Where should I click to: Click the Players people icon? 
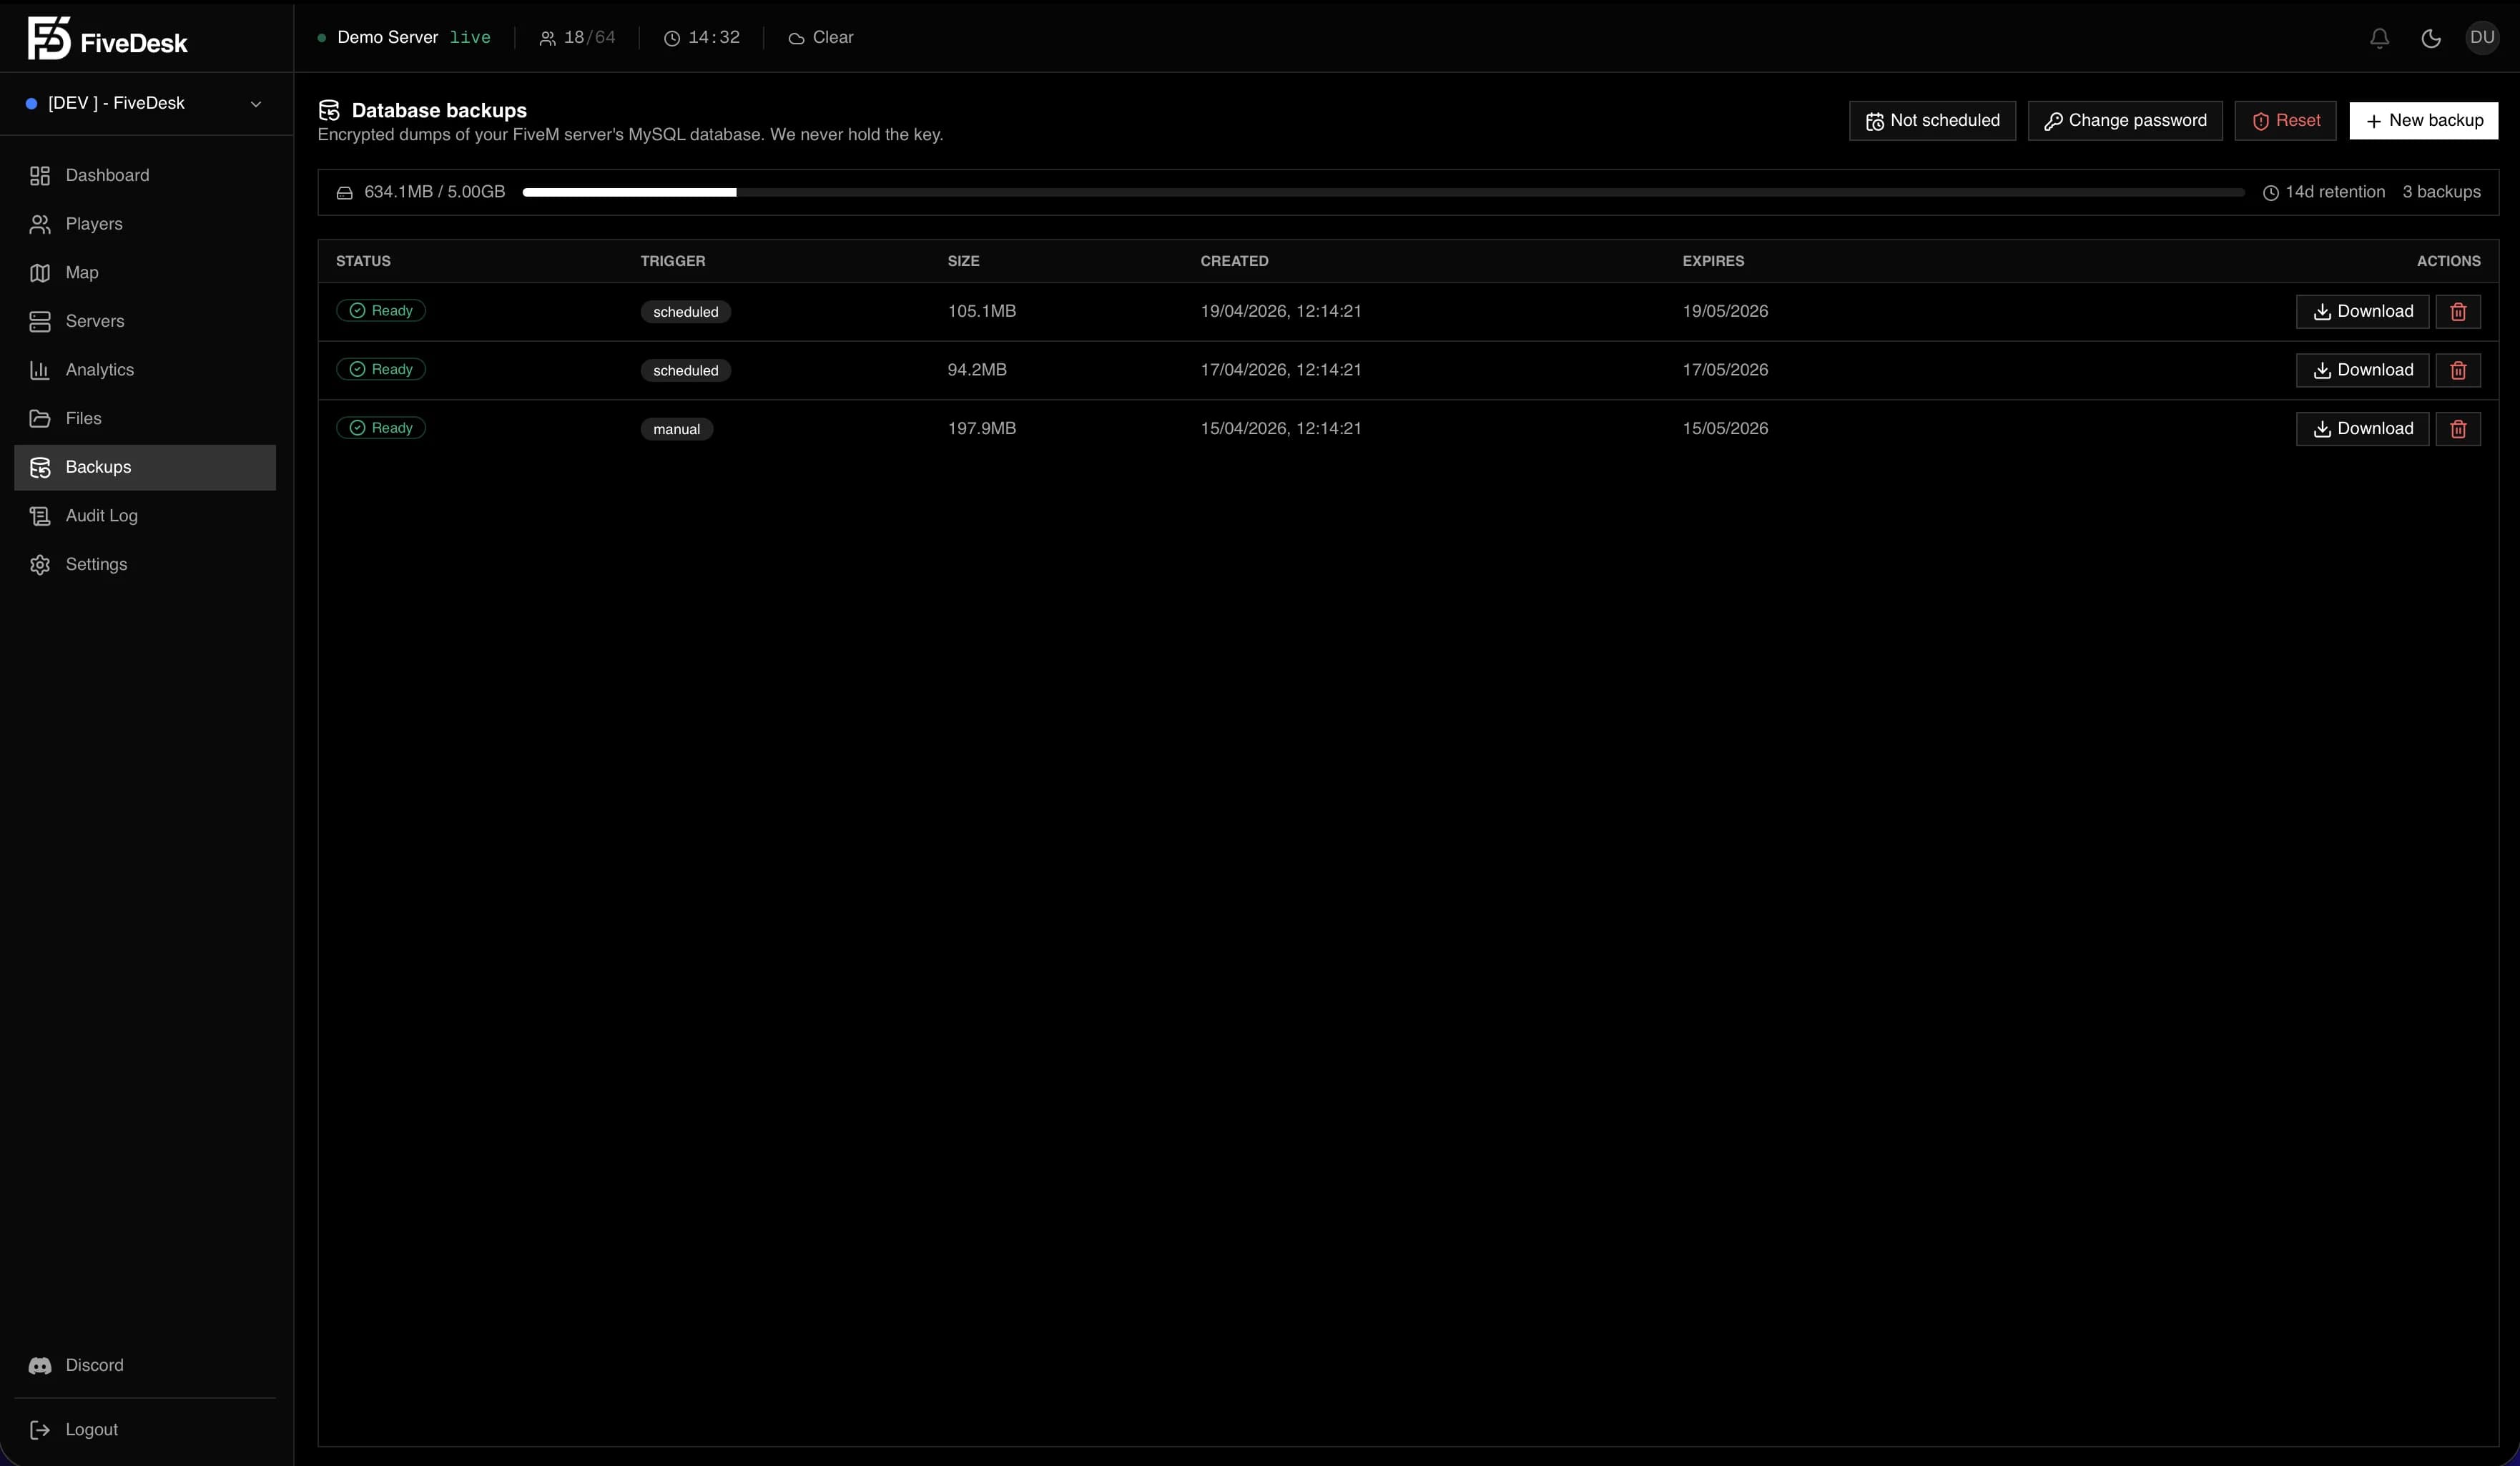[x=40, y=224]
